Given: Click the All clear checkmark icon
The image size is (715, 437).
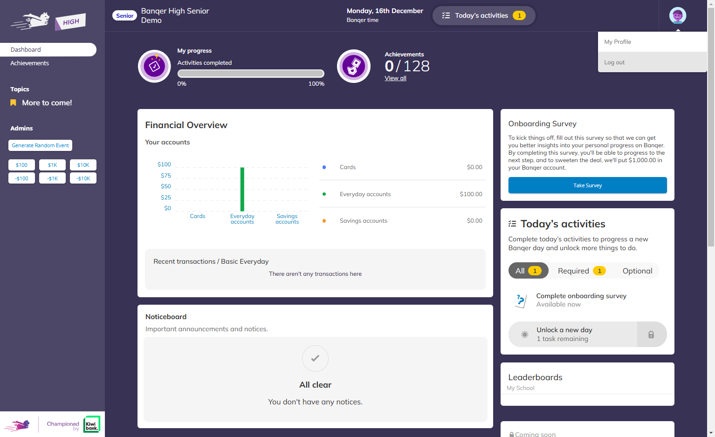Looking at the screenshot, I should coord(315,358).
